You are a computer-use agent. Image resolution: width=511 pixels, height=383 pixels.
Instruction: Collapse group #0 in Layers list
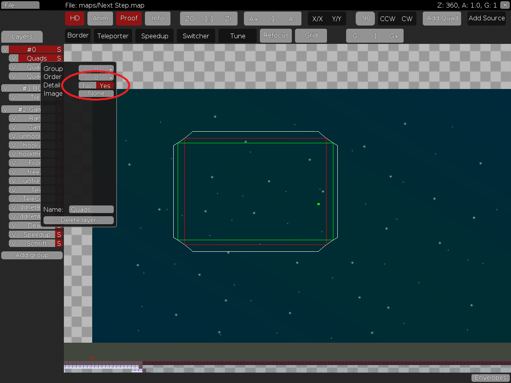tap(32, 49)
